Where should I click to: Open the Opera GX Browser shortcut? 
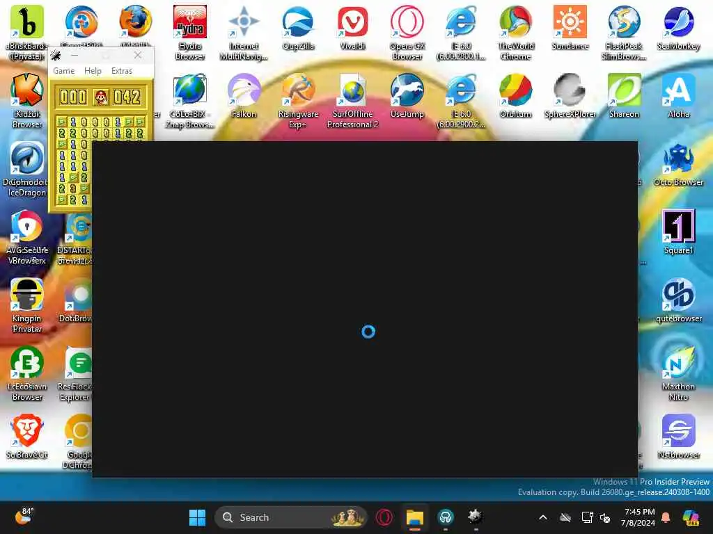407,32
